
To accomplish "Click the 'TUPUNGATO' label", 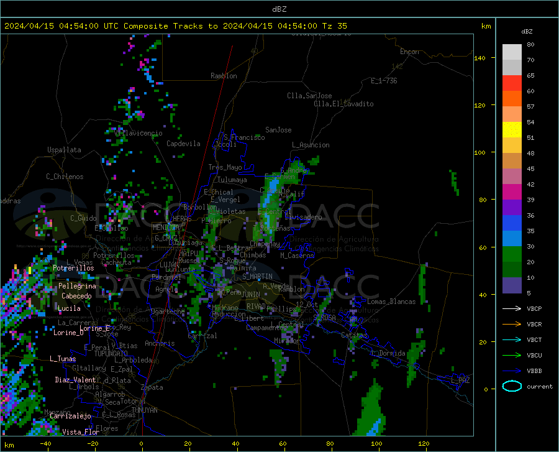I will pyautogui.click(x=111, y=354).
